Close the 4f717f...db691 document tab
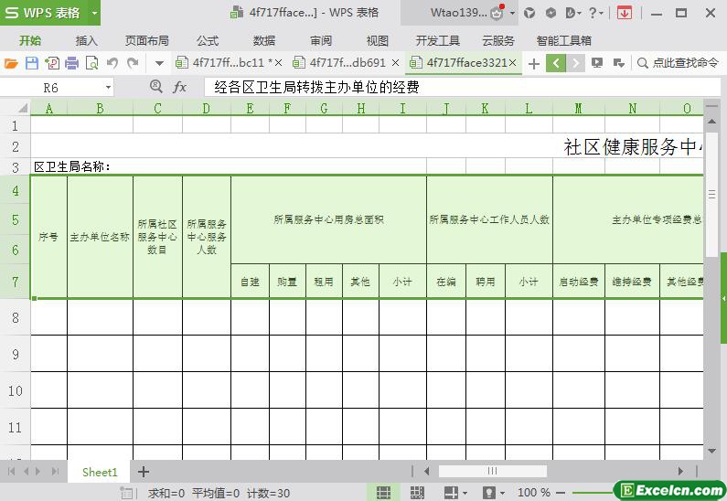The width and height of the screenshot is (727, 501). pyautogui.click(x=395, y=62)
